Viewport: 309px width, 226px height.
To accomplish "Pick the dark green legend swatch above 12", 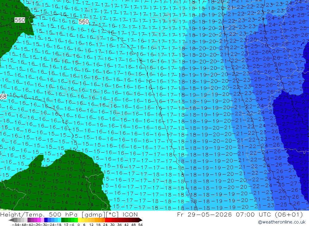I will coord(63,220).
